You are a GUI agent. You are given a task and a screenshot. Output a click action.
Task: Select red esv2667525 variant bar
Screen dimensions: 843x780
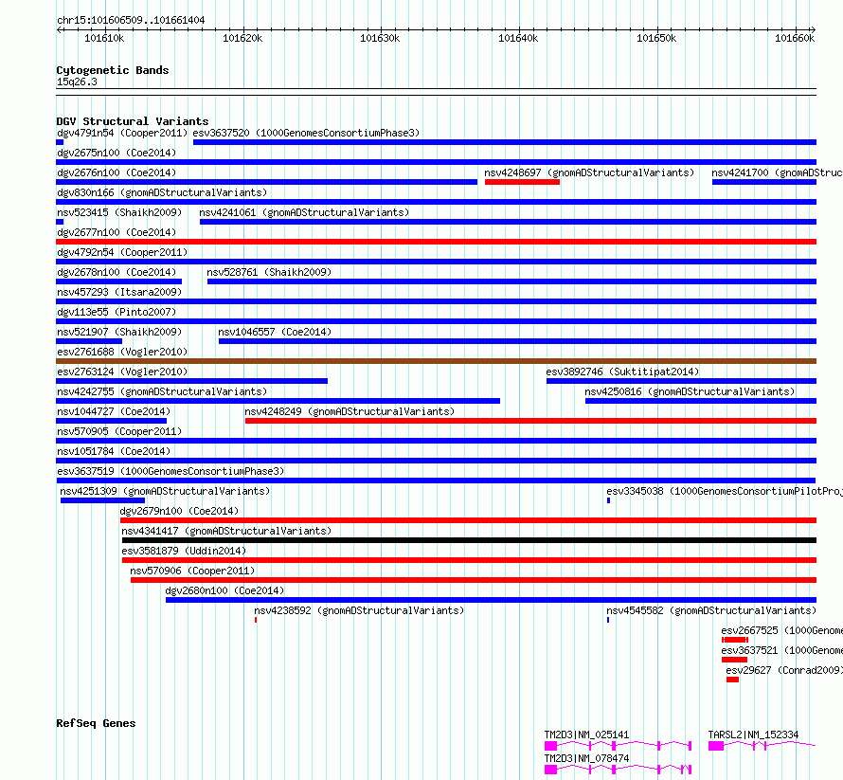pyautogui.click(x=735, y=640)
